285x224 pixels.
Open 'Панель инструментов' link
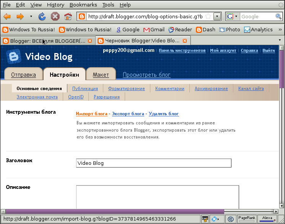point(182,50)
